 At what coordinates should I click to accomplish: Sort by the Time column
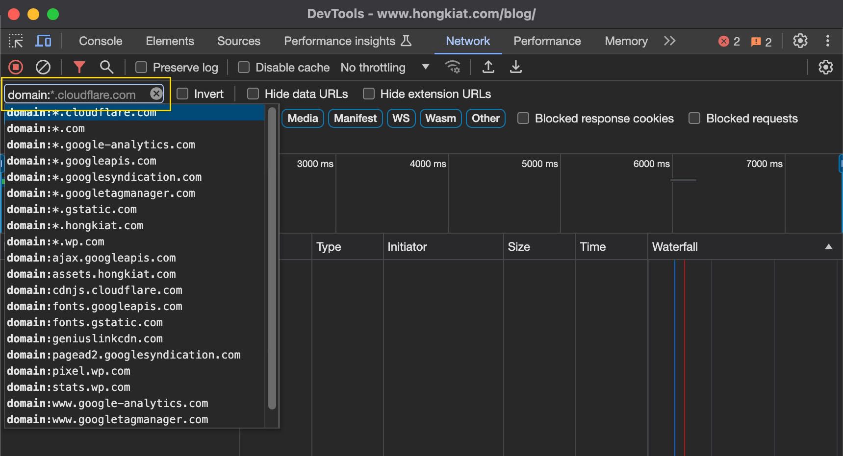click(612, 247)
